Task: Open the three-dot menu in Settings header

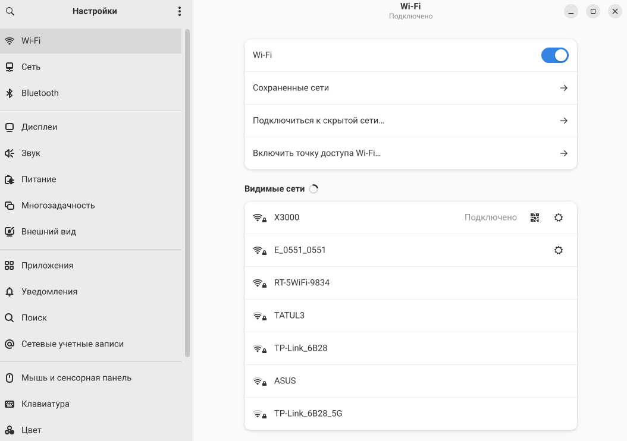Action: pos(180,11)
